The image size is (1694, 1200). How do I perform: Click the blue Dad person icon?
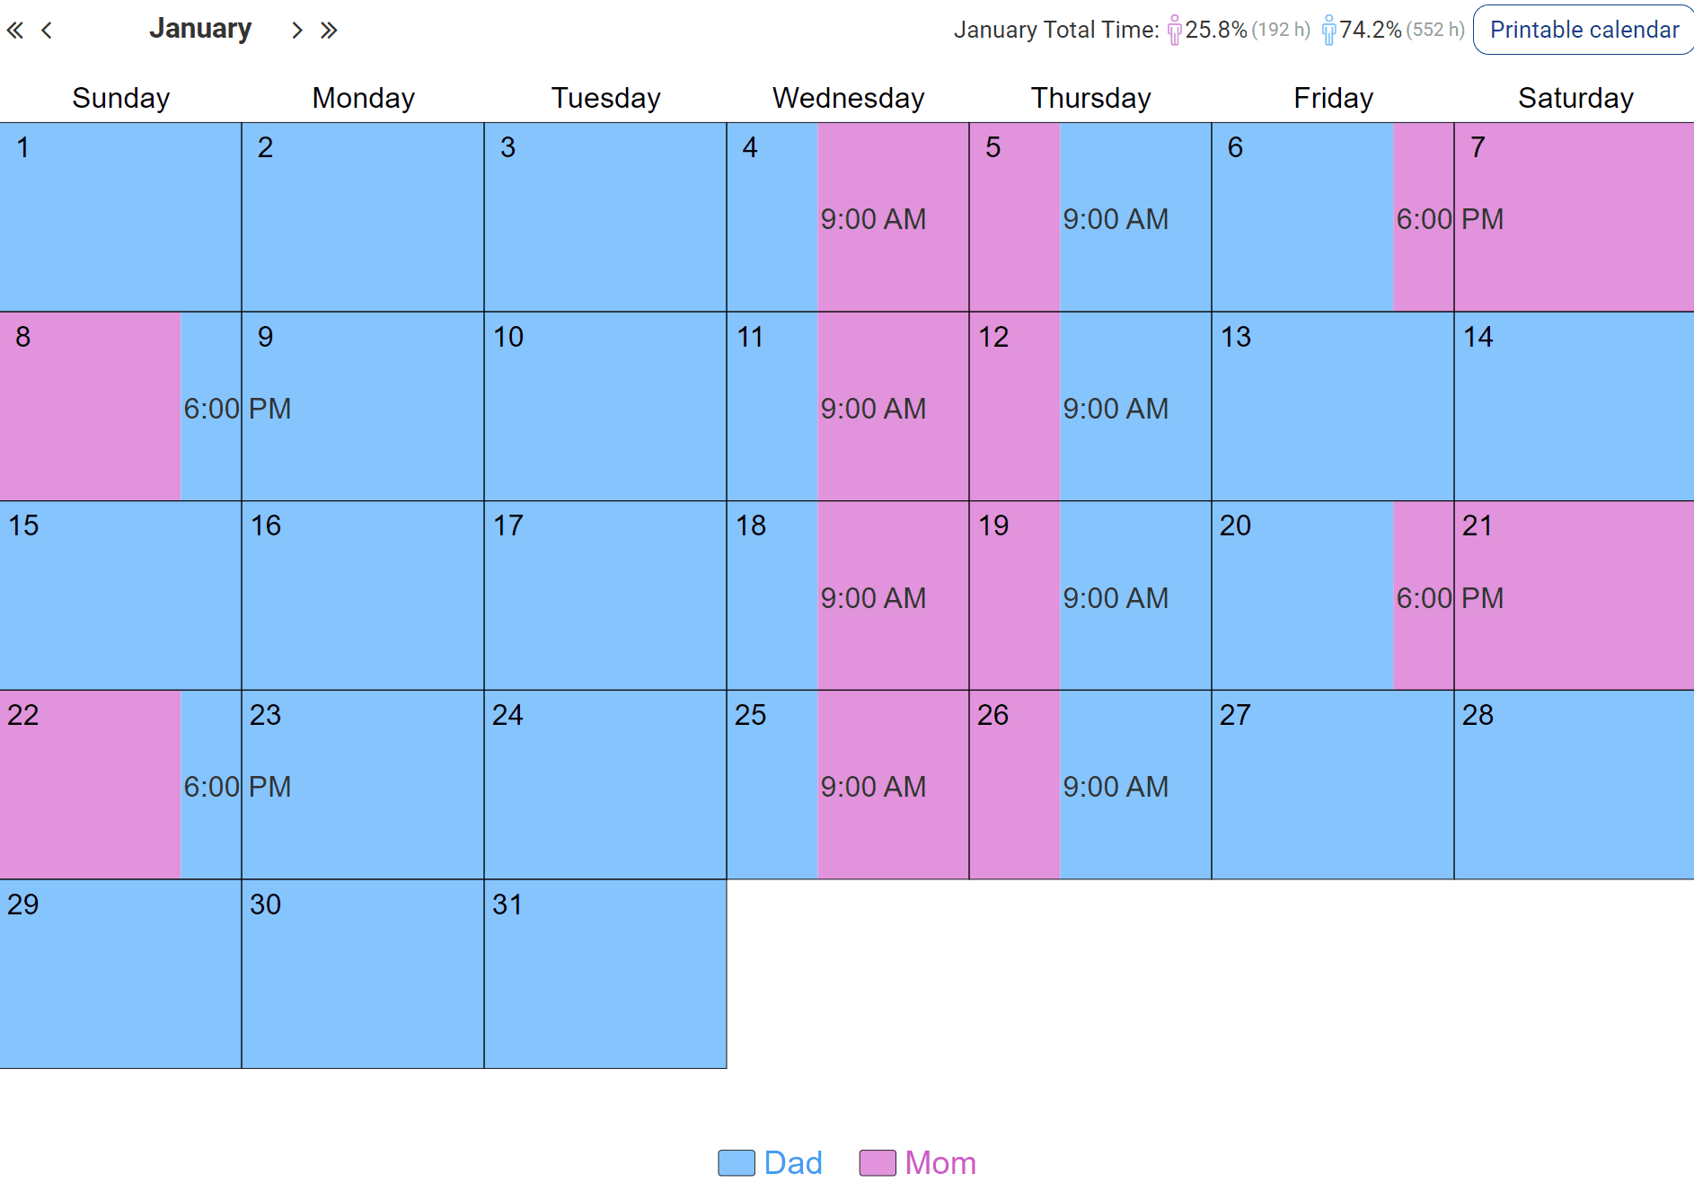1328,31
